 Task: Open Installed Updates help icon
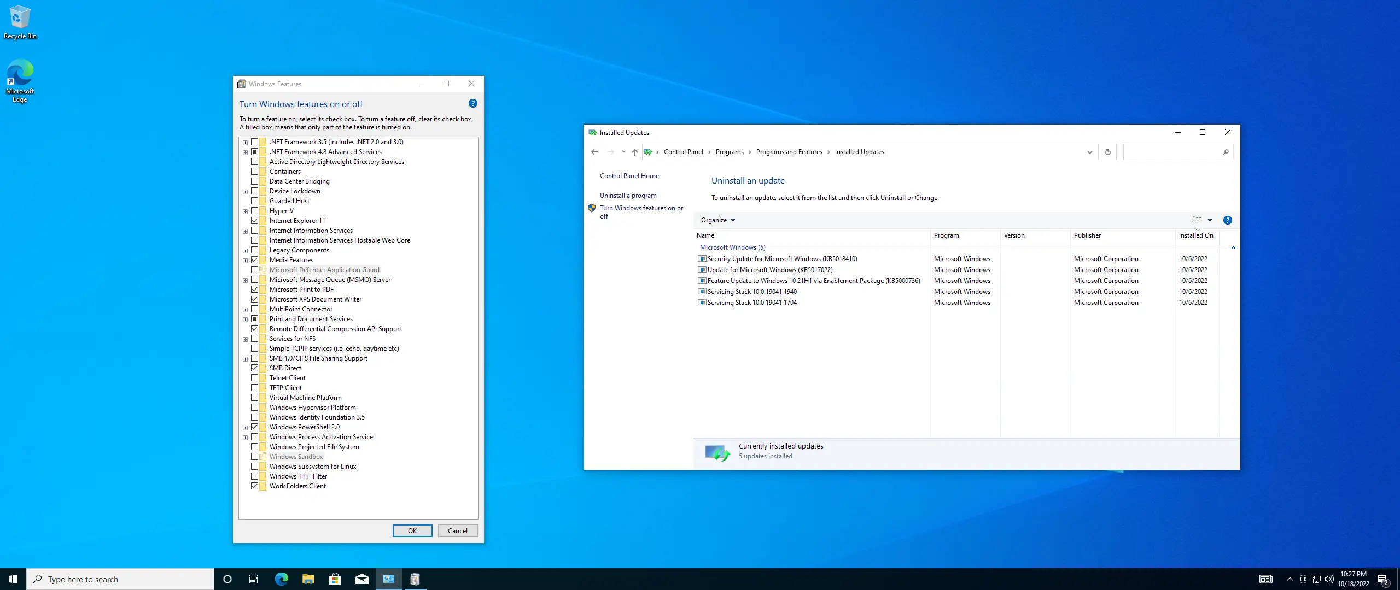(x=1228, y=220)
